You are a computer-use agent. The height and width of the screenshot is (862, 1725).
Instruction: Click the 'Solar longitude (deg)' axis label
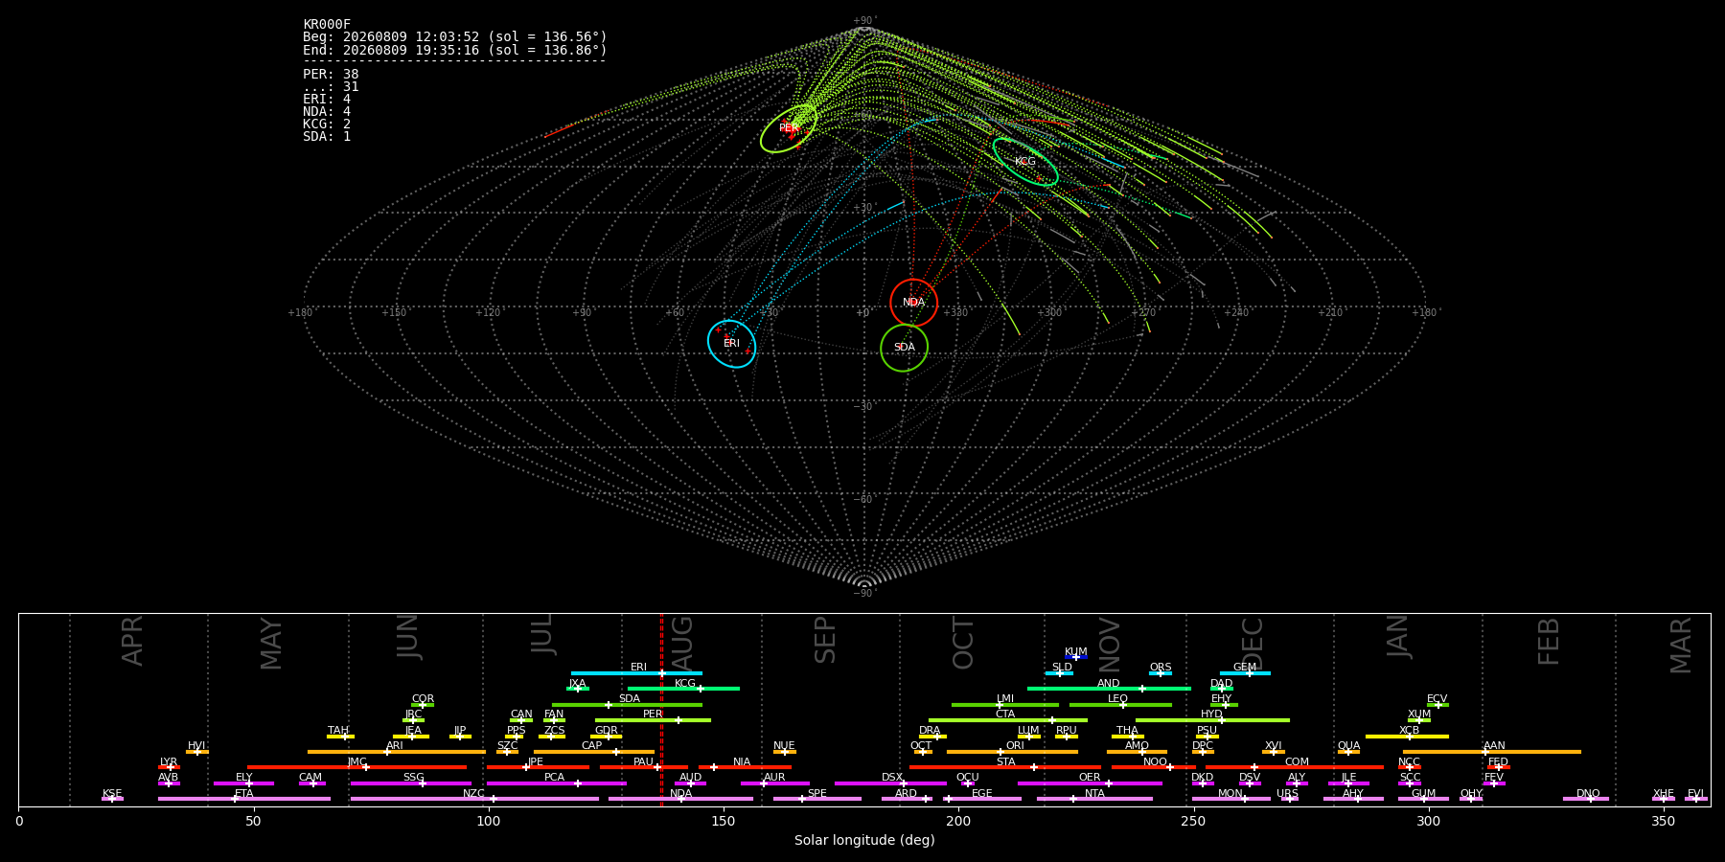click(x=864, y=840)
